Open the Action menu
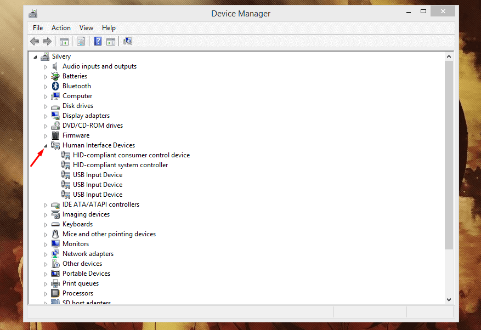481x330 pixels. [61, 28]
